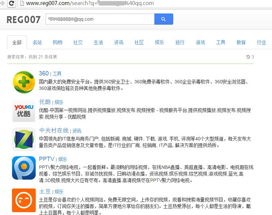
Task: Click 资讯 category link beside 中关村在线
Action: pyautogui.click(x=77, y=131)
